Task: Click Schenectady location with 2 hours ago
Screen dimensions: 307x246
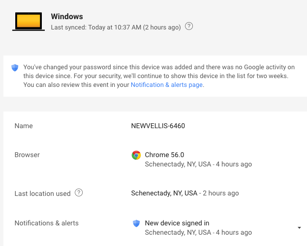Action: tap(184, 193)
